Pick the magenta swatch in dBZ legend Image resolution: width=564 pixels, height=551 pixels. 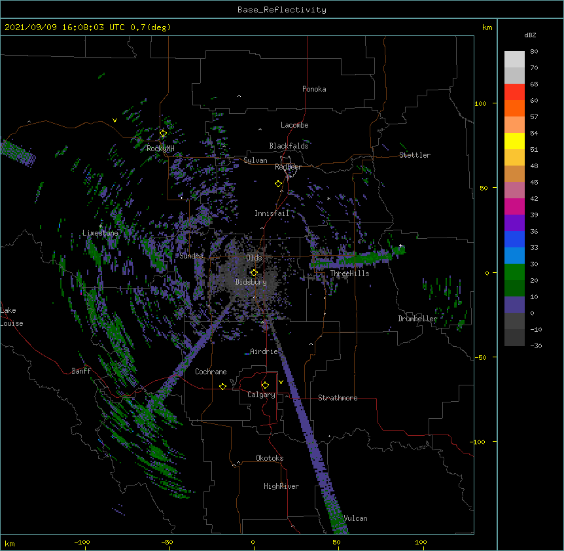click(514, 206)
